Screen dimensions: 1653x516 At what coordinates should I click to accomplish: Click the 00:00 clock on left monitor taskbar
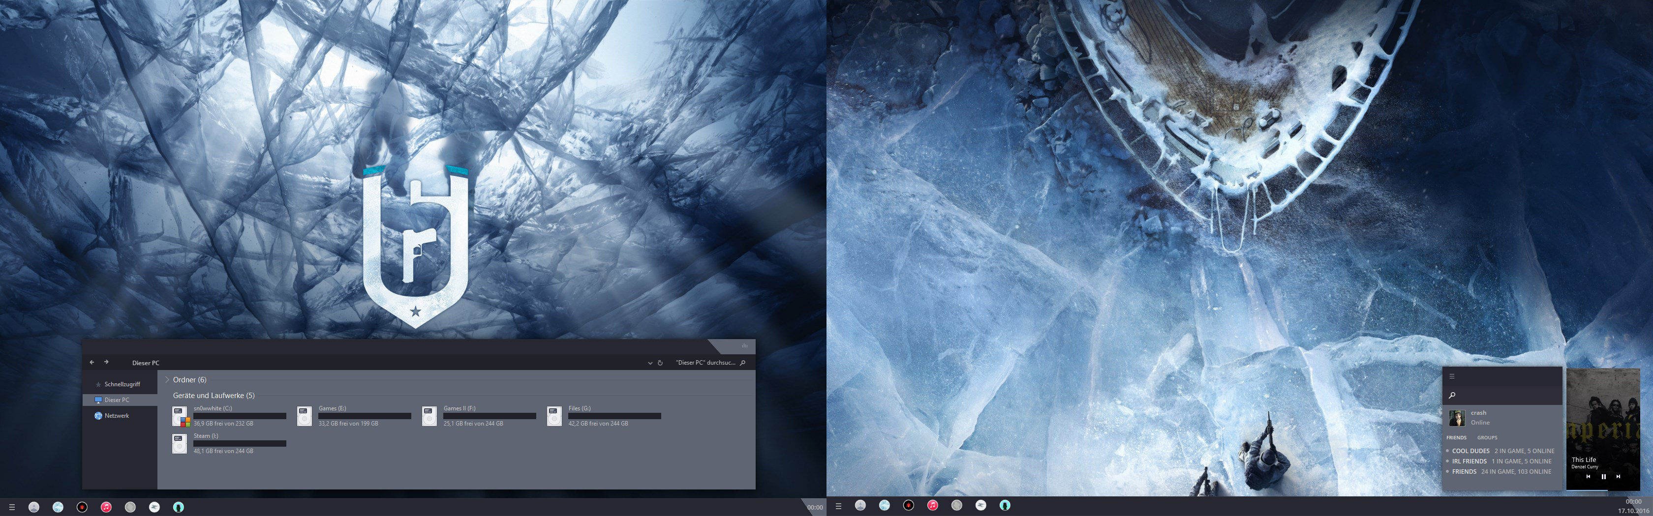click(x=815, y=507)
